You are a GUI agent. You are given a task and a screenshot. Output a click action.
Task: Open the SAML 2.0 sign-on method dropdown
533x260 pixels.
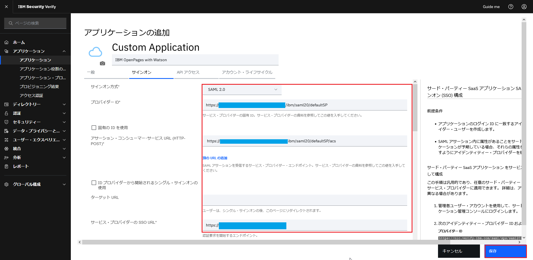pos(242,90)
